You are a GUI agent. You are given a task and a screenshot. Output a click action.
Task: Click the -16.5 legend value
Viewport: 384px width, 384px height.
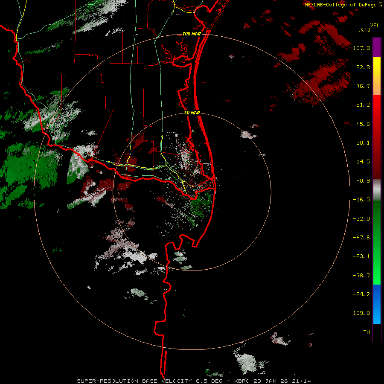361,200
